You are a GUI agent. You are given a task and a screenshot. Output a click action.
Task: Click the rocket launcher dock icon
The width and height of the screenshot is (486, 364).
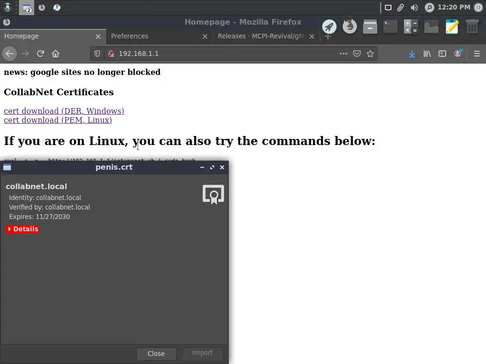tap(329, 27)
